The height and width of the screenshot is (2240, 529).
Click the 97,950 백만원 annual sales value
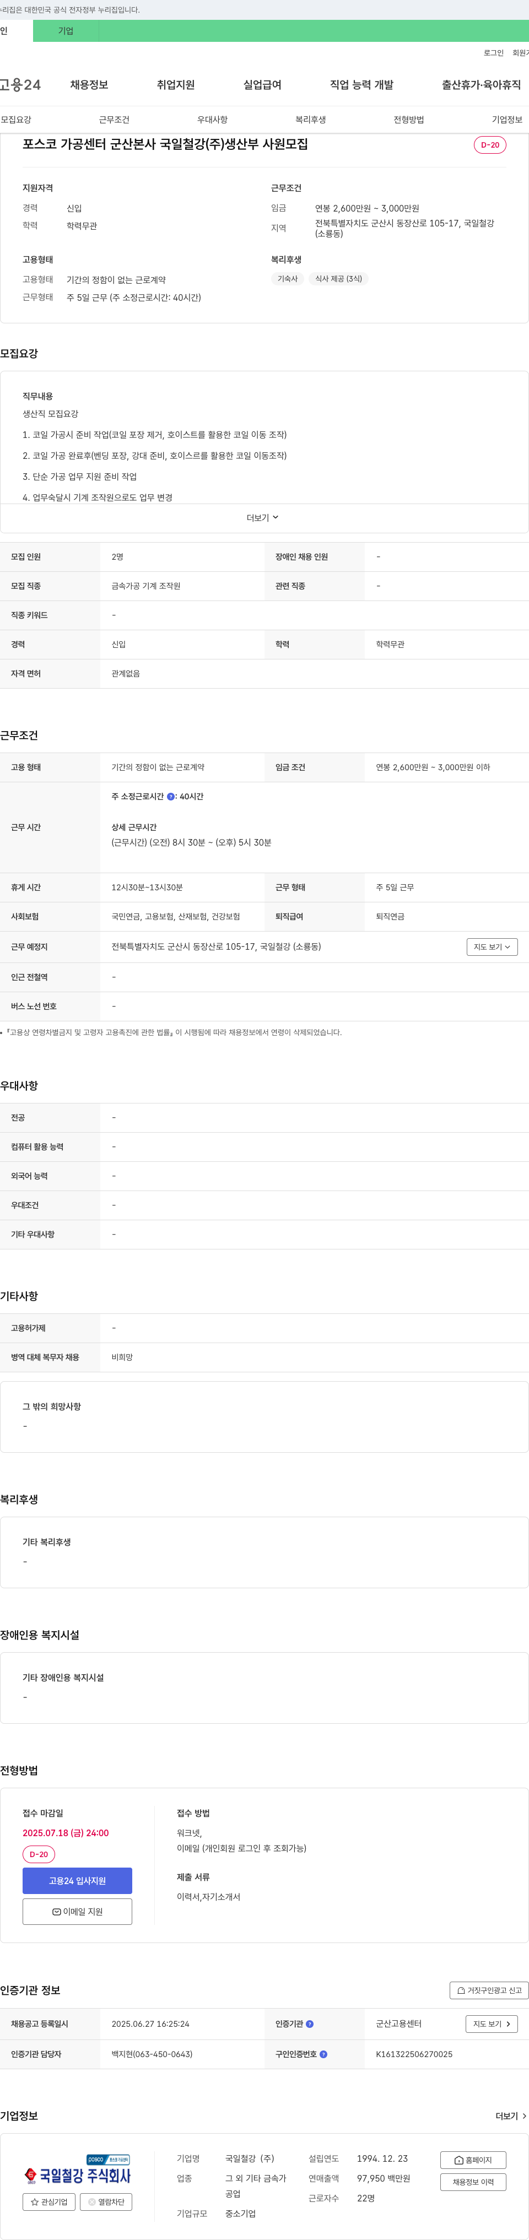(383, 2178)
